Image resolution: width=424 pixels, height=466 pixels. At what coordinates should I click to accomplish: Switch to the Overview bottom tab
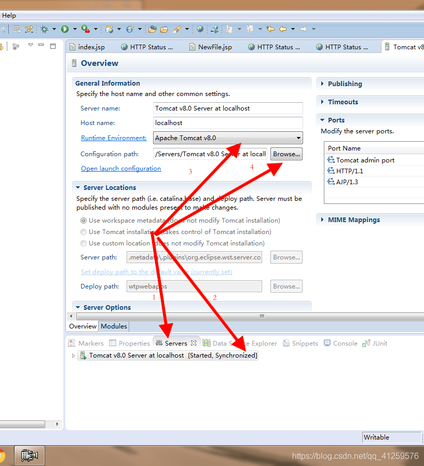[83, 326]
